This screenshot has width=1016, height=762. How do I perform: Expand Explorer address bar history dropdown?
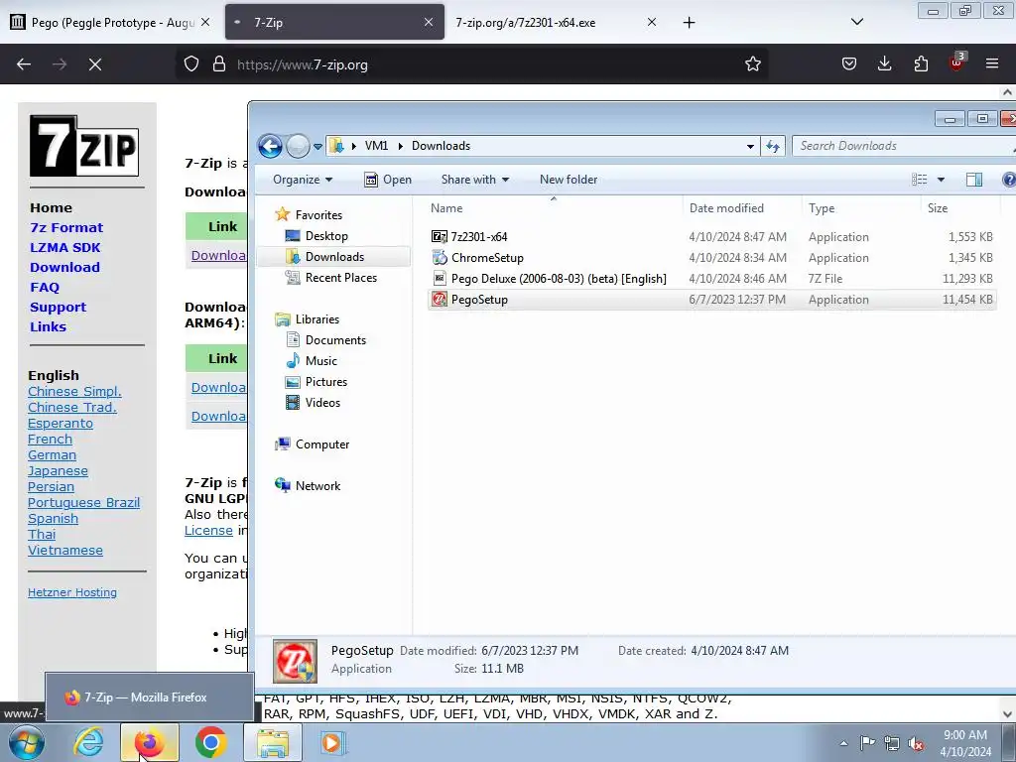coord(750,147)
